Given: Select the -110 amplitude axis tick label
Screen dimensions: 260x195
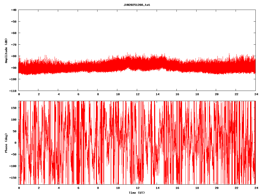Looking at the screenshot, I should tap(13, 91).
